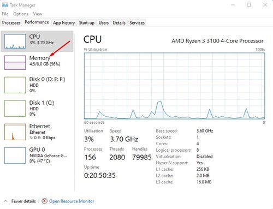The image size is (273, 209).
Task: Click the Resource Monitor gauge icon
Action: point(44,201)
